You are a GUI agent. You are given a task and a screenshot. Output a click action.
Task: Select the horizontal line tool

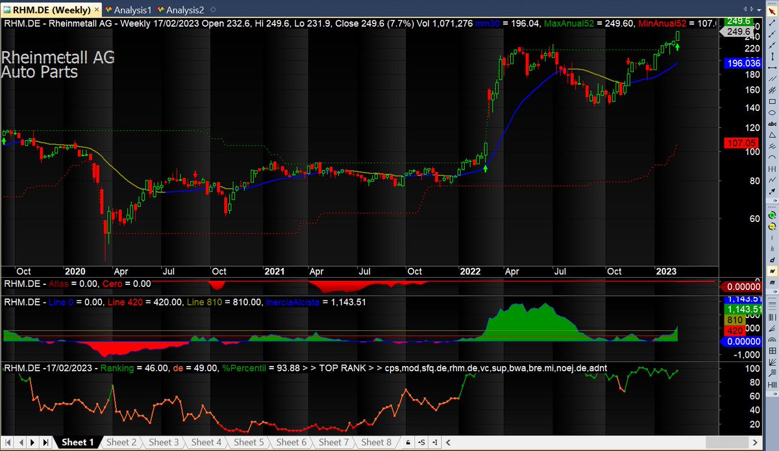[x=773, y=67]
